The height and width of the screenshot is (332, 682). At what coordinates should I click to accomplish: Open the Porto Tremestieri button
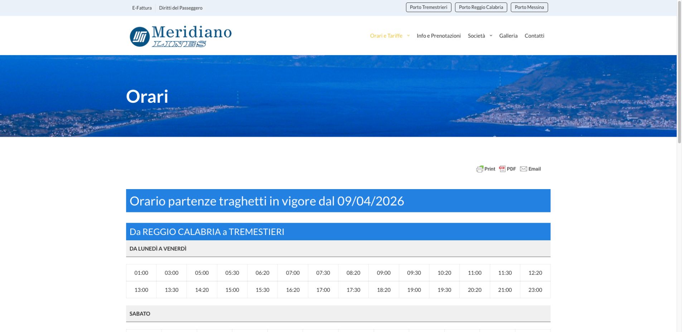[429, 7]
